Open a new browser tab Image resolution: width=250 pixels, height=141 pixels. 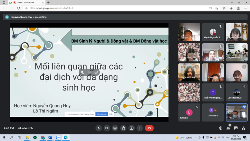pos(48,3)
